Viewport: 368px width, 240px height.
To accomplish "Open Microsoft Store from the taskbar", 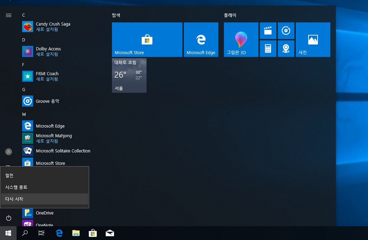I will point(93,233).
